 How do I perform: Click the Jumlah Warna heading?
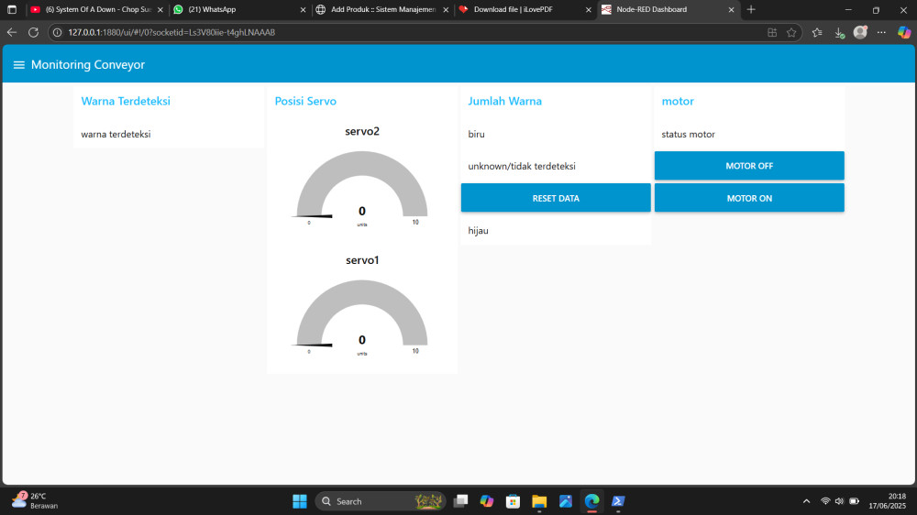click(504, 101)
